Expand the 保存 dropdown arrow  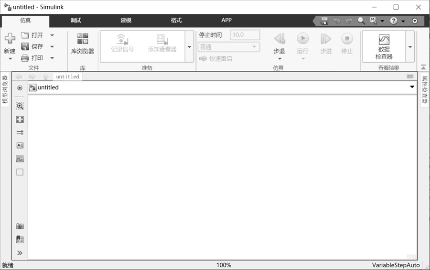52,47
